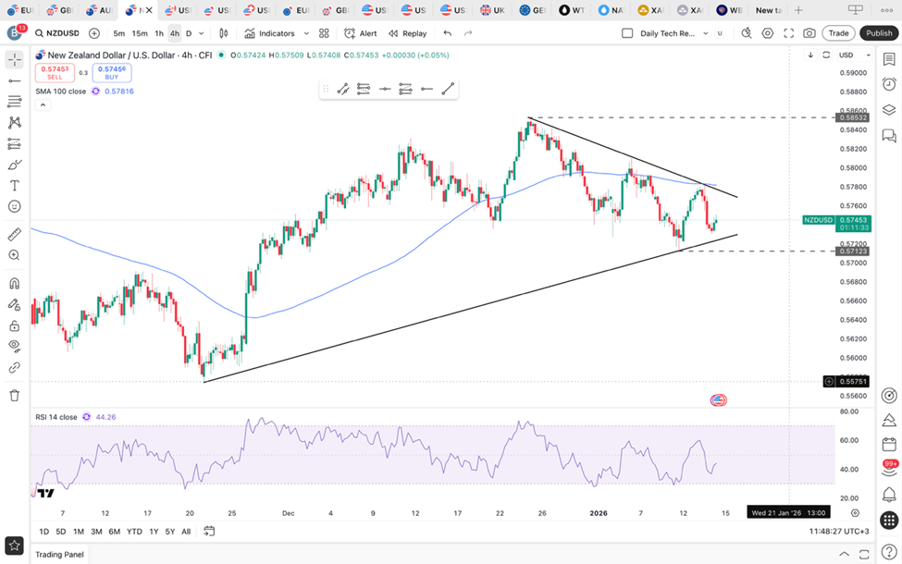Remove objects with the trash icon
Viewport: 902px width, 564px height.
15,396
